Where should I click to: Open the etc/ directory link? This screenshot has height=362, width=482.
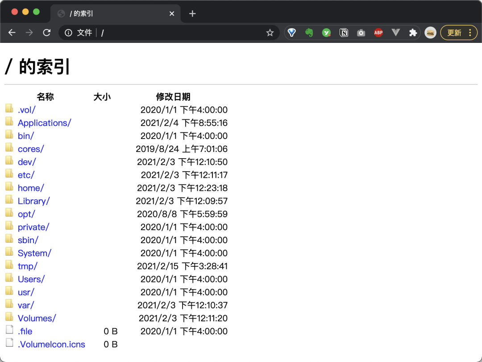[26, 175]
